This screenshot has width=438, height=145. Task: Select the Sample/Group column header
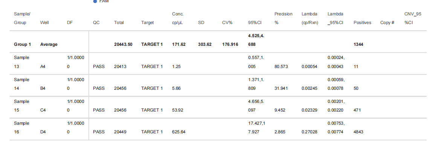[x=22, y=18]
